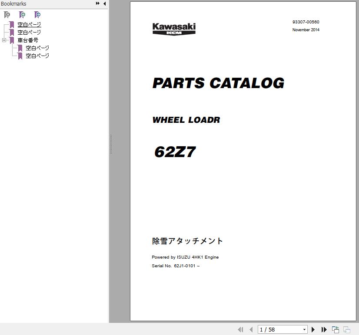Image resolution: width=359 pixels, height=335 pixels.
Task: Select first 空白ページ child under 車台番号
Action: click(x=37, y=48)
